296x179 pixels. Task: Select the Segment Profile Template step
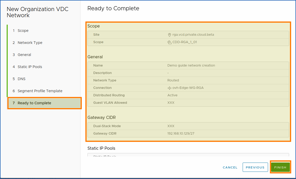(x=40, y=91)
